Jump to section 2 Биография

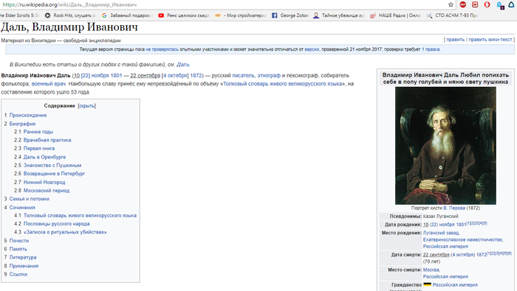(22, 124)
